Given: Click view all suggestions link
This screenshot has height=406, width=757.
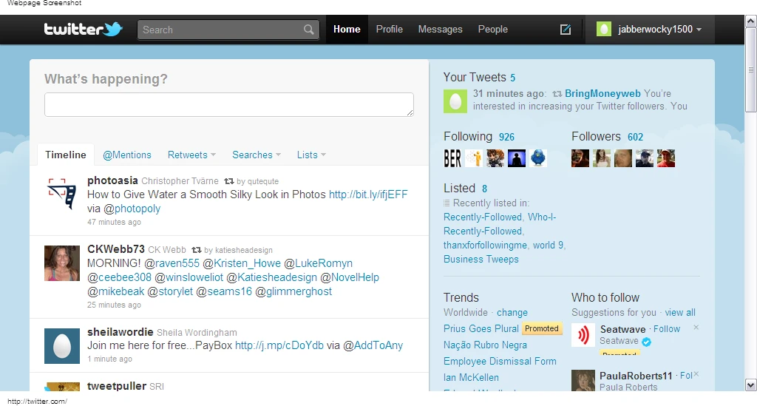Looking at the screenshot, I should point(680,312).
